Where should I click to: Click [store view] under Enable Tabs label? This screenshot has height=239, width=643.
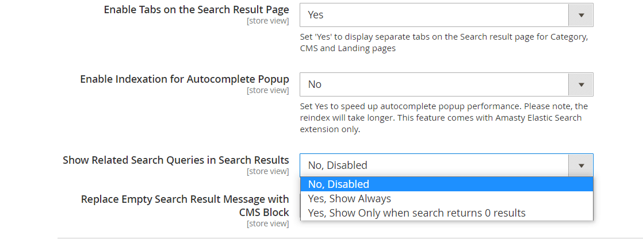point(267,21)
